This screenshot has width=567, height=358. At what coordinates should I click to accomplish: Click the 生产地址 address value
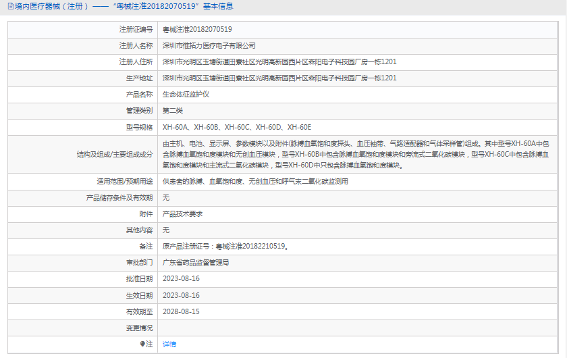pos(279,78)
